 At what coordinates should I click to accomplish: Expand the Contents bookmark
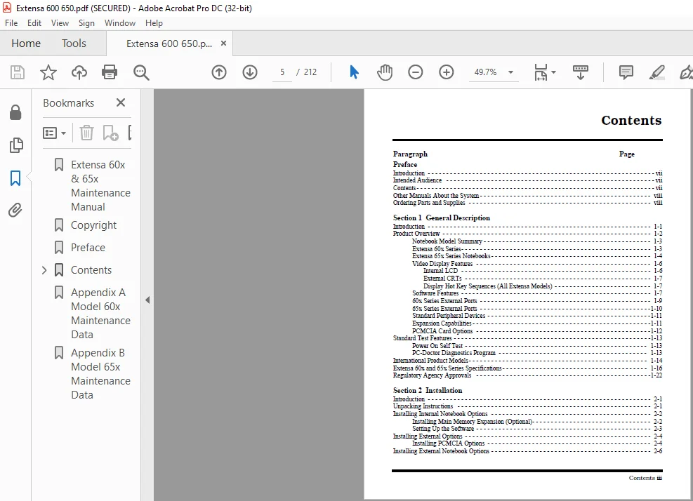pos(44,270)
